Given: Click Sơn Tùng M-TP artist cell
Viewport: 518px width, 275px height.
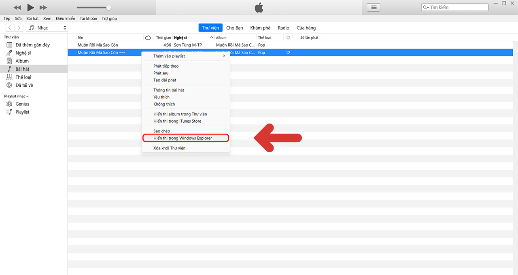Looking at the screenshot, I should coord(188,45).
